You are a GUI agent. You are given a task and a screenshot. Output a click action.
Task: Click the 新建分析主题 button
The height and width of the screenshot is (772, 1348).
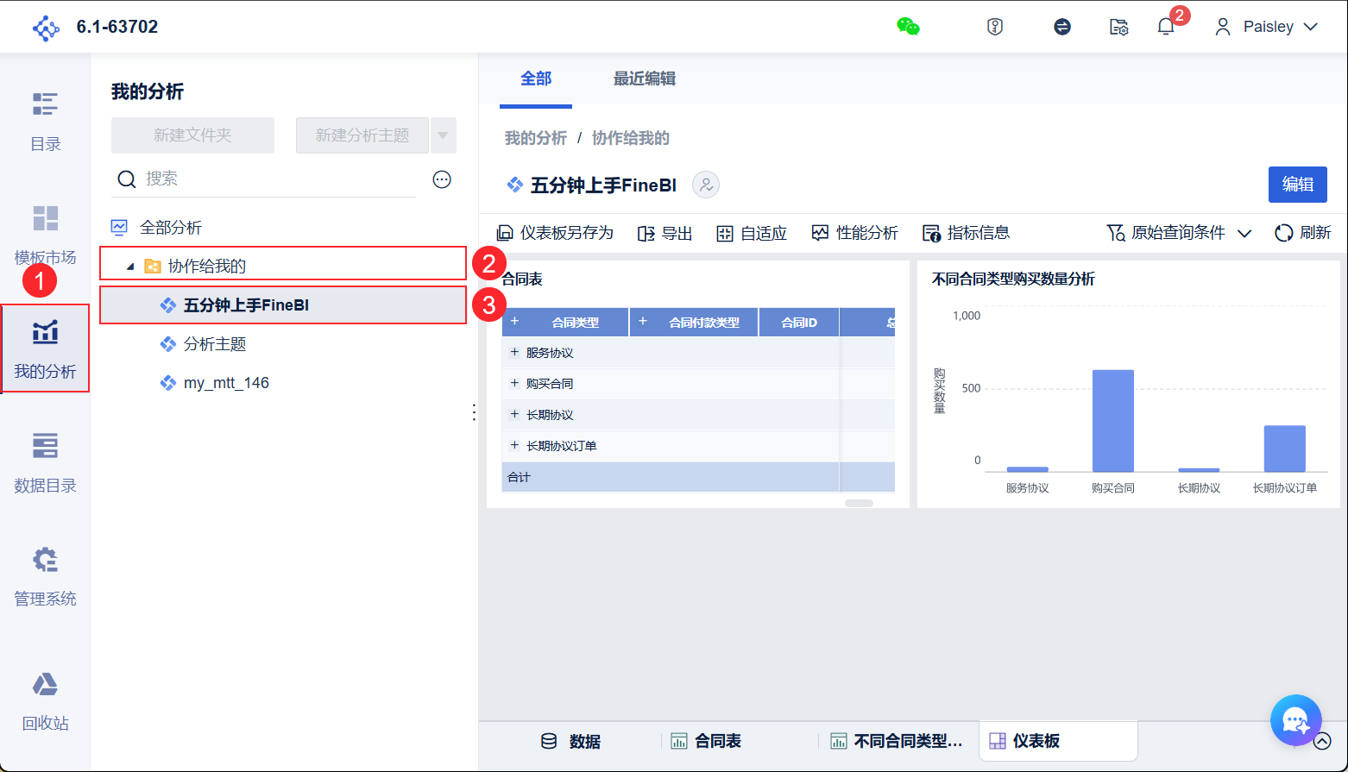362,135
